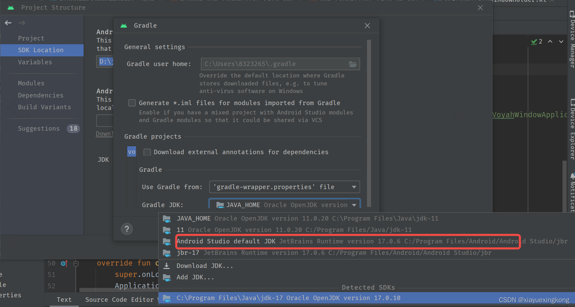Go to previous highlighted problem arrow
575x307 pixels.
click(550, 41)
